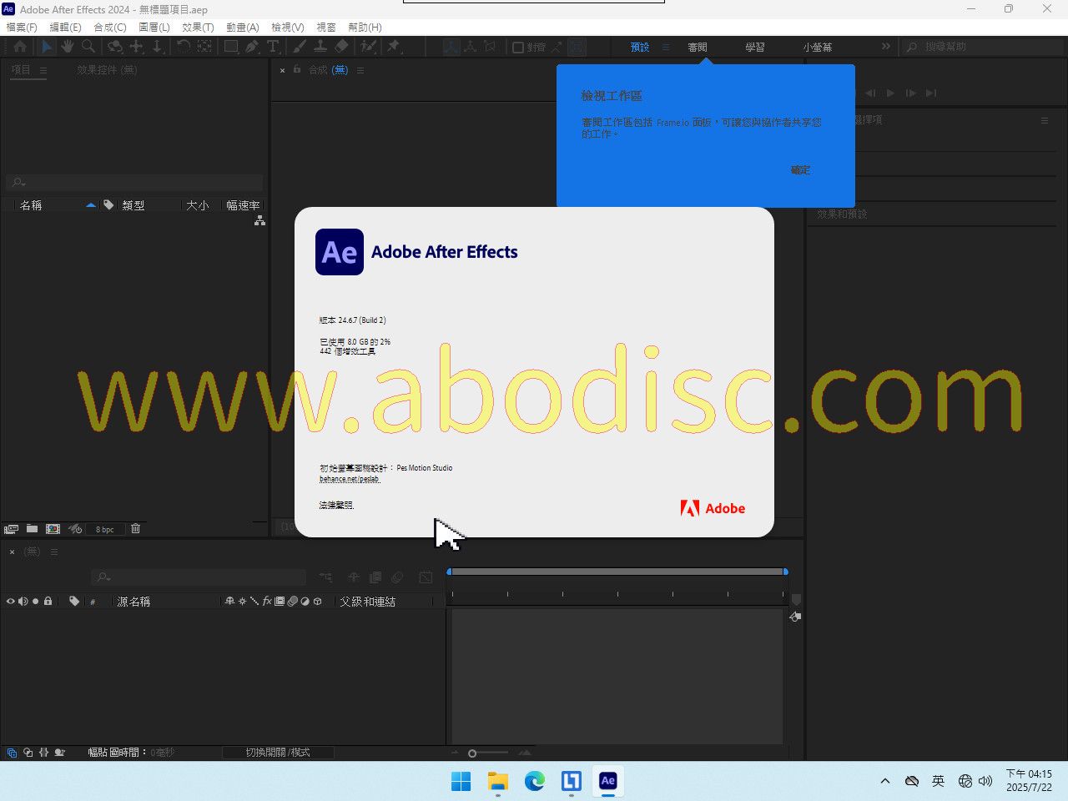Open the Windows Start menu

coord(461,781)
